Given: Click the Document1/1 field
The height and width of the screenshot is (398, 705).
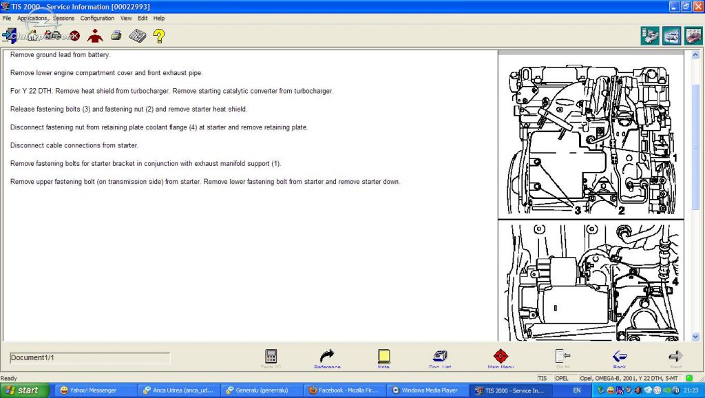Looking at the screenshot, I should click(90, 358).
